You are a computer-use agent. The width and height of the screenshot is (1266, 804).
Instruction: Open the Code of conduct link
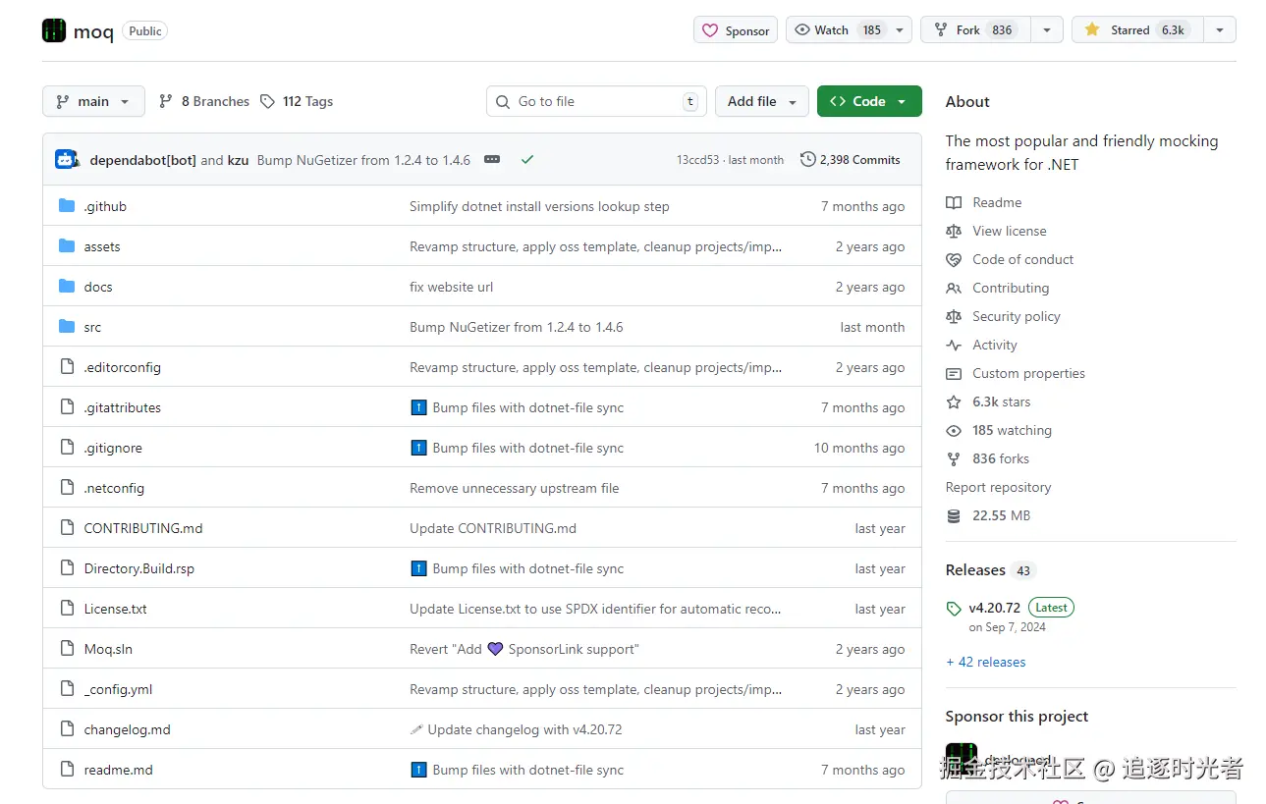click(1022, 259)
